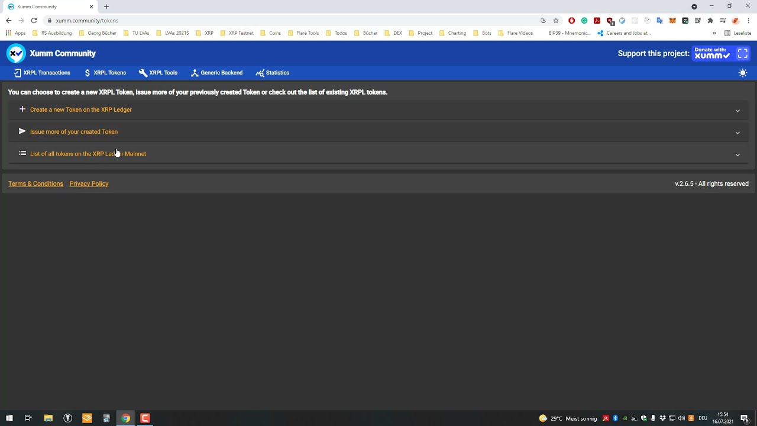The image size is (757, 426).
Task: Open the Dropbox tray icon
Action: (662, 418)
